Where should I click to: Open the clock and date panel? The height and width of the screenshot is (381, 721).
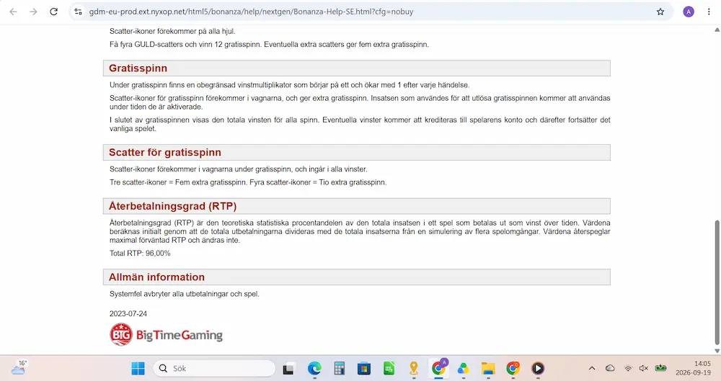[x=693, y=368]
